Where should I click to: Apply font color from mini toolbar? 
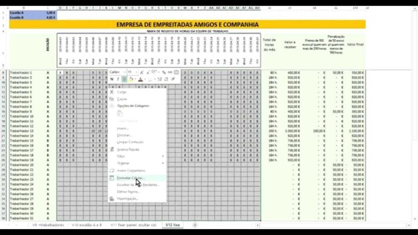(x=140, y=79)
